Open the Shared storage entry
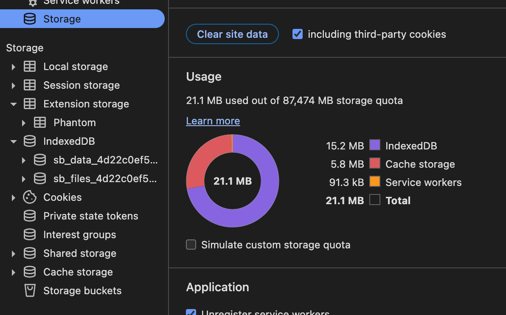This screenshot has height=315, width=506. tap(79, 253)
